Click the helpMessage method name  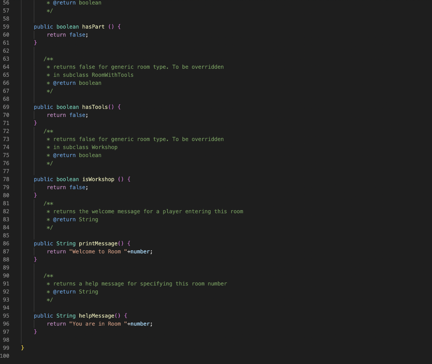coord(97,316)
